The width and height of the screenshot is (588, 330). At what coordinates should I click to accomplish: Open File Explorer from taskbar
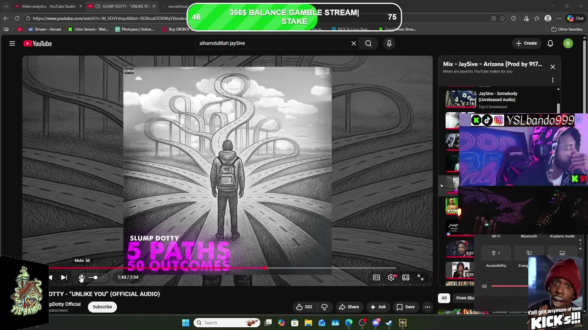point(308,323)
